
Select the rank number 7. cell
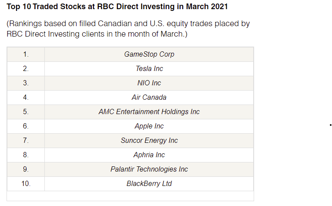(26, 141)
